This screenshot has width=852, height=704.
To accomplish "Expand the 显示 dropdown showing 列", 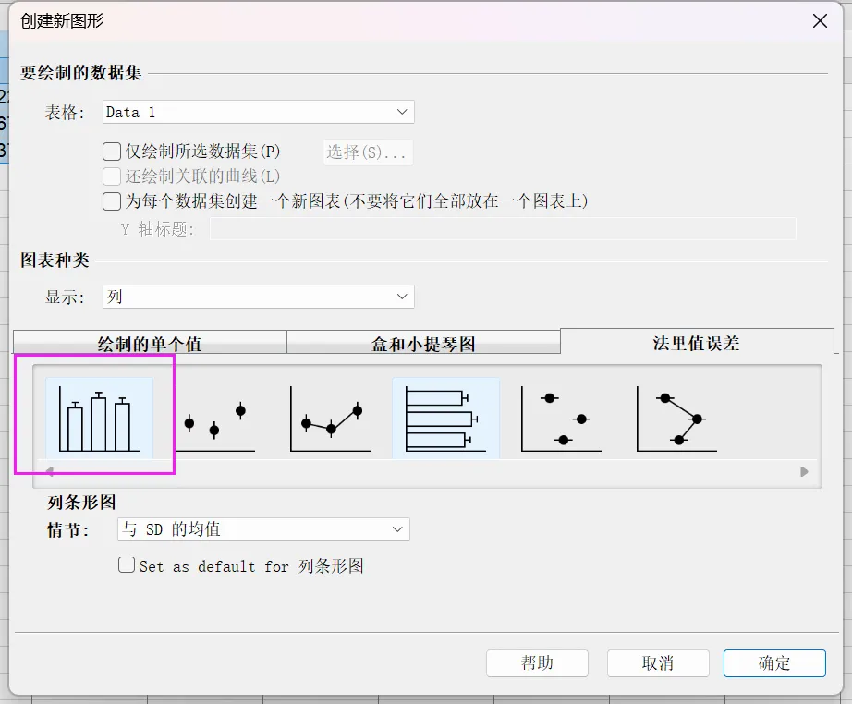I will tap(259, 297).
